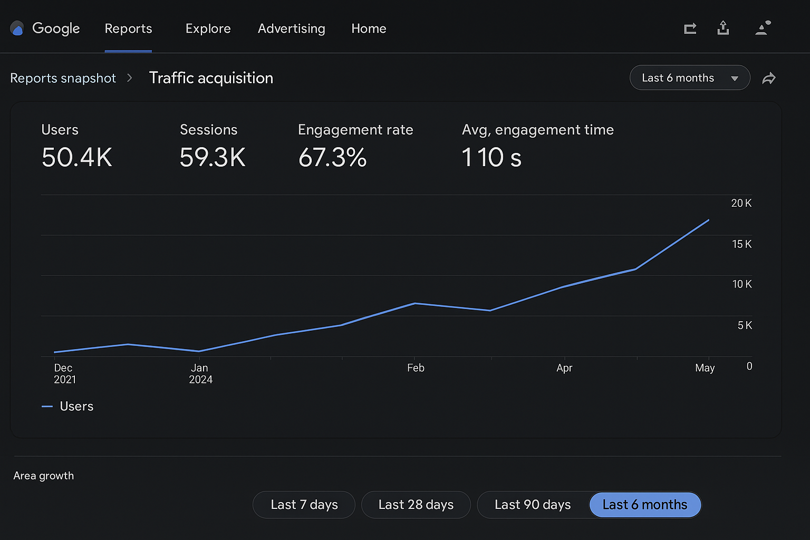Click the forward arrow icon in top bar

[690, 28]
